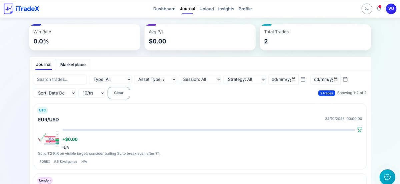Click the Avg P/L card
This screenshot has height=184, width=400.
[200, 37]
